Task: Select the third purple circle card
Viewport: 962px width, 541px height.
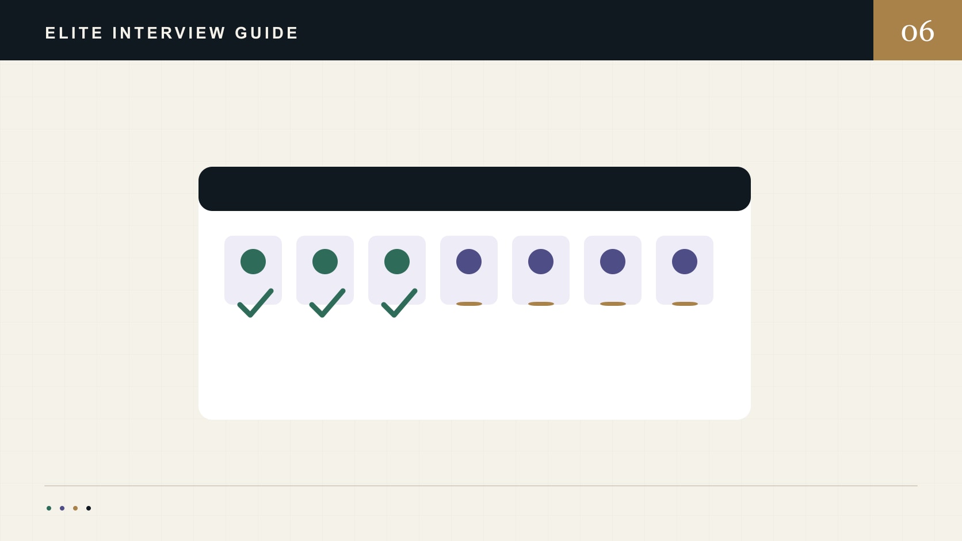Action: tap(613, 270)
